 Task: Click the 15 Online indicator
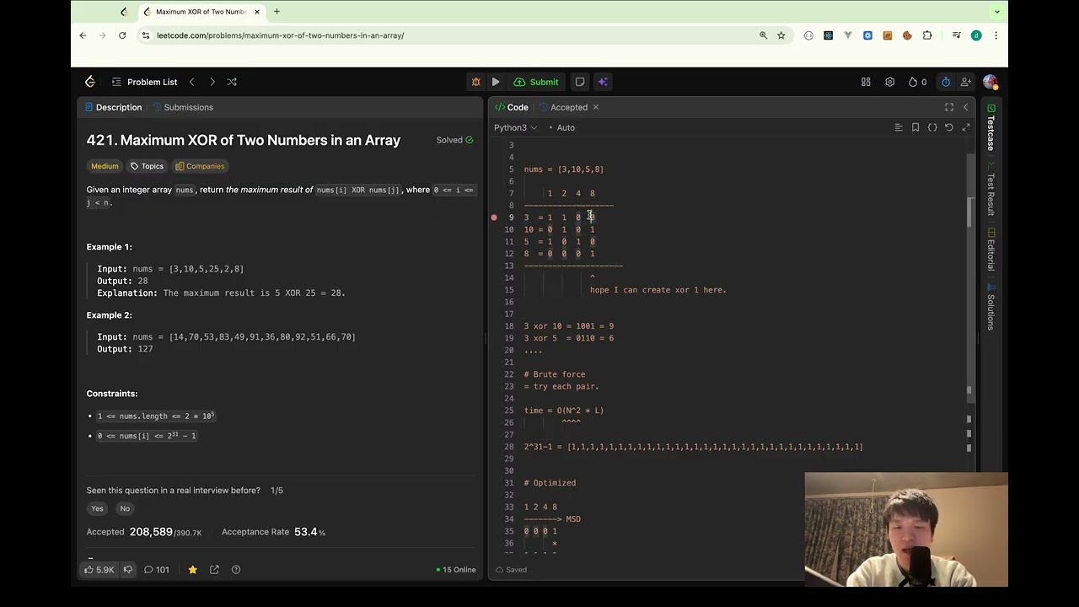coord(456,570)
